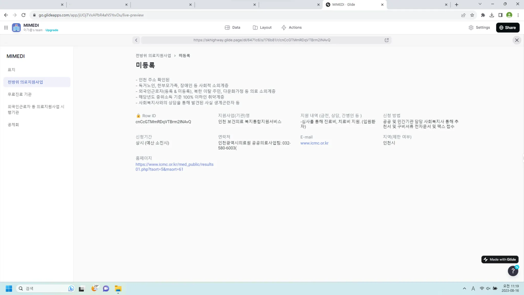This screenshot has width=524, height=295.
Task: Open the Glide help question mark
Action: tap(513, 271)
